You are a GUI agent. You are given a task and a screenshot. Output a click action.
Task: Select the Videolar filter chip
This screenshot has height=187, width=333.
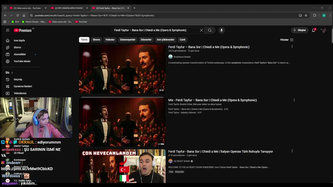[110, 40]
